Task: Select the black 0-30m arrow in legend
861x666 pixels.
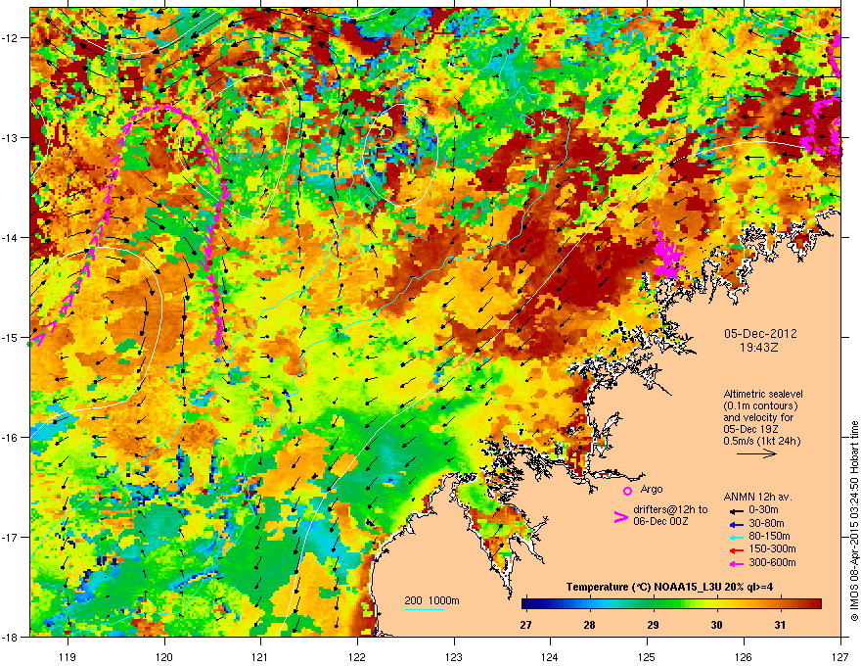Action: [x=735, y=510]
